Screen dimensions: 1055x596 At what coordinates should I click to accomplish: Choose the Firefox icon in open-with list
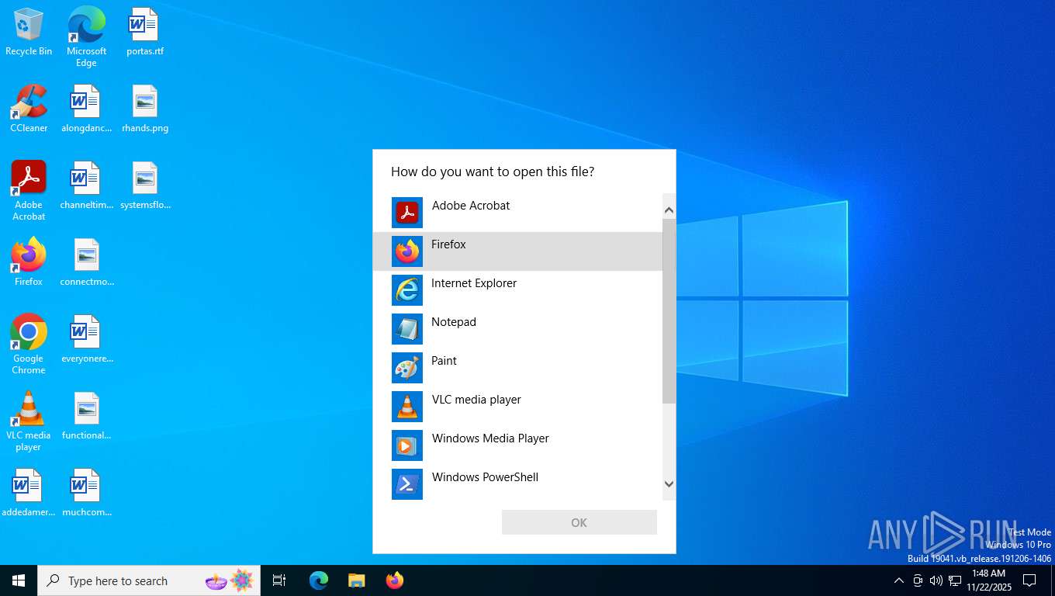(x=407, y=251)
